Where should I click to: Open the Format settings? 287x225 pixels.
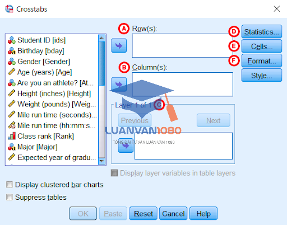tap(262, 61)
